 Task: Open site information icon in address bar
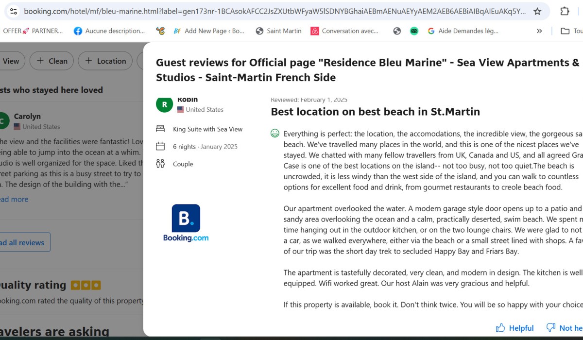point(13,11)
